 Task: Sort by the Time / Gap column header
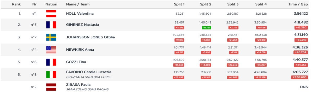298,4
